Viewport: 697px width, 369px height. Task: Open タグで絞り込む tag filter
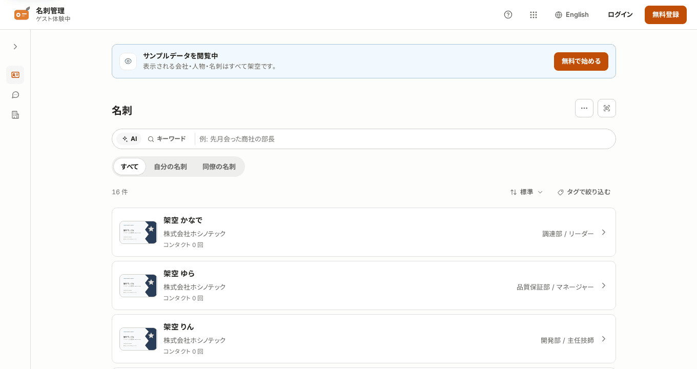coord(584,192)
